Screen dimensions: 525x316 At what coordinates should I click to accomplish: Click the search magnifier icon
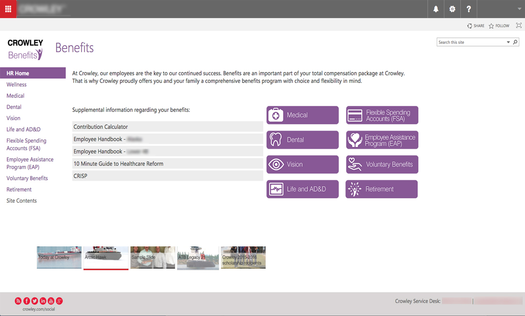pyautogui.click(x=515, y=42)
